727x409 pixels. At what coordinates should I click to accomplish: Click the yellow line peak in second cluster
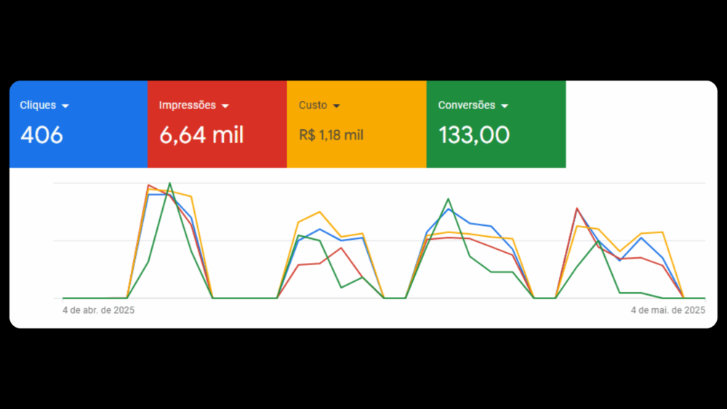(320, 212)
